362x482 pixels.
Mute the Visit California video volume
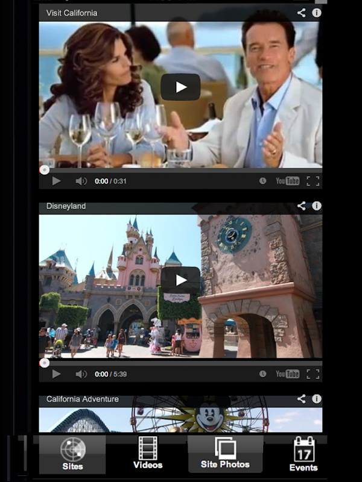(81, 181)
